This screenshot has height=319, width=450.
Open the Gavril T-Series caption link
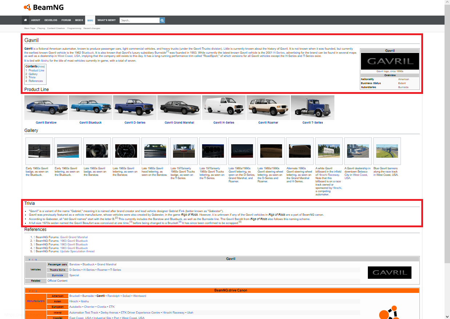pos(313,123)
